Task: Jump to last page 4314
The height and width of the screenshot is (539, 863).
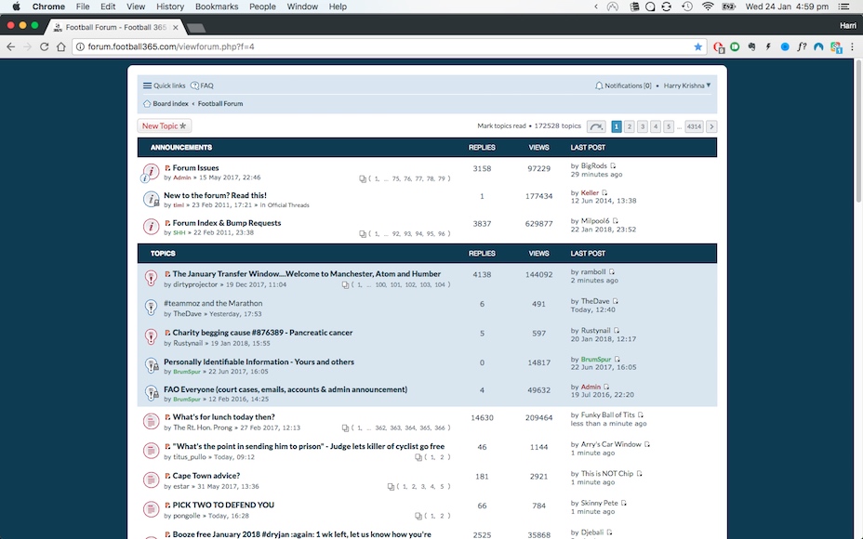Action: click(x=694, y=126)
